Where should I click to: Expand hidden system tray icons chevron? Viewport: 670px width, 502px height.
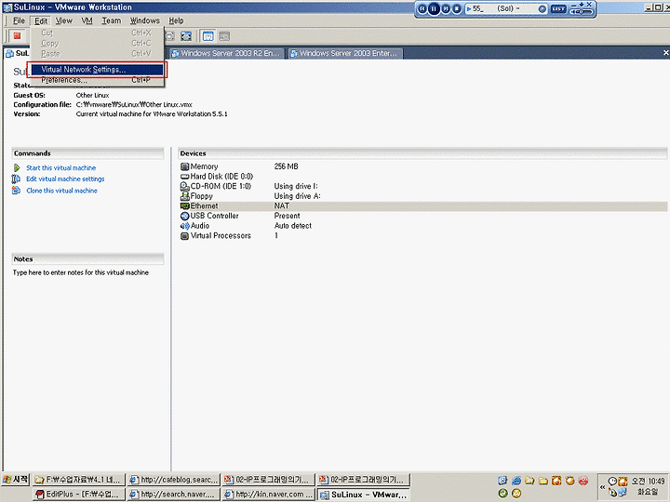(x=602, y=486)
